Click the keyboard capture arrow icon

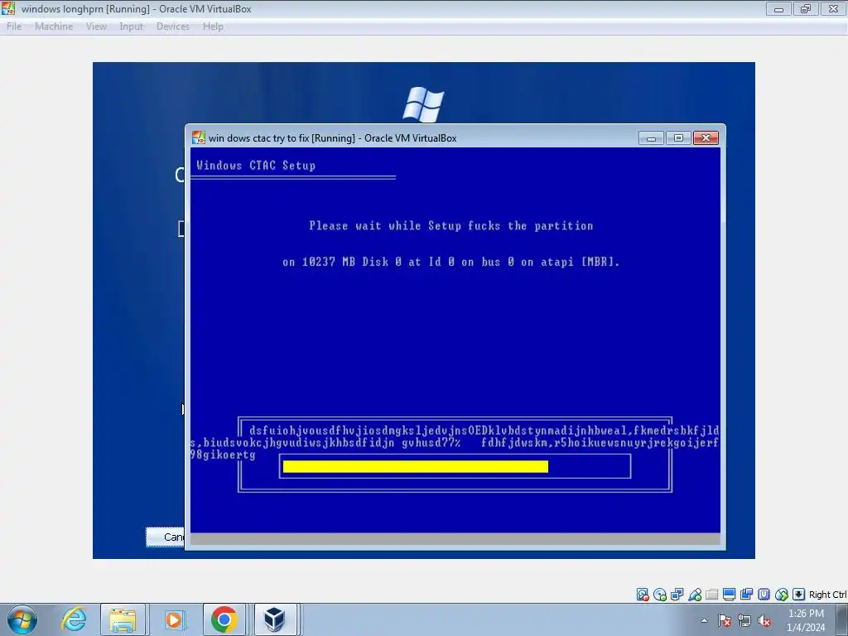tap(799, 595)
